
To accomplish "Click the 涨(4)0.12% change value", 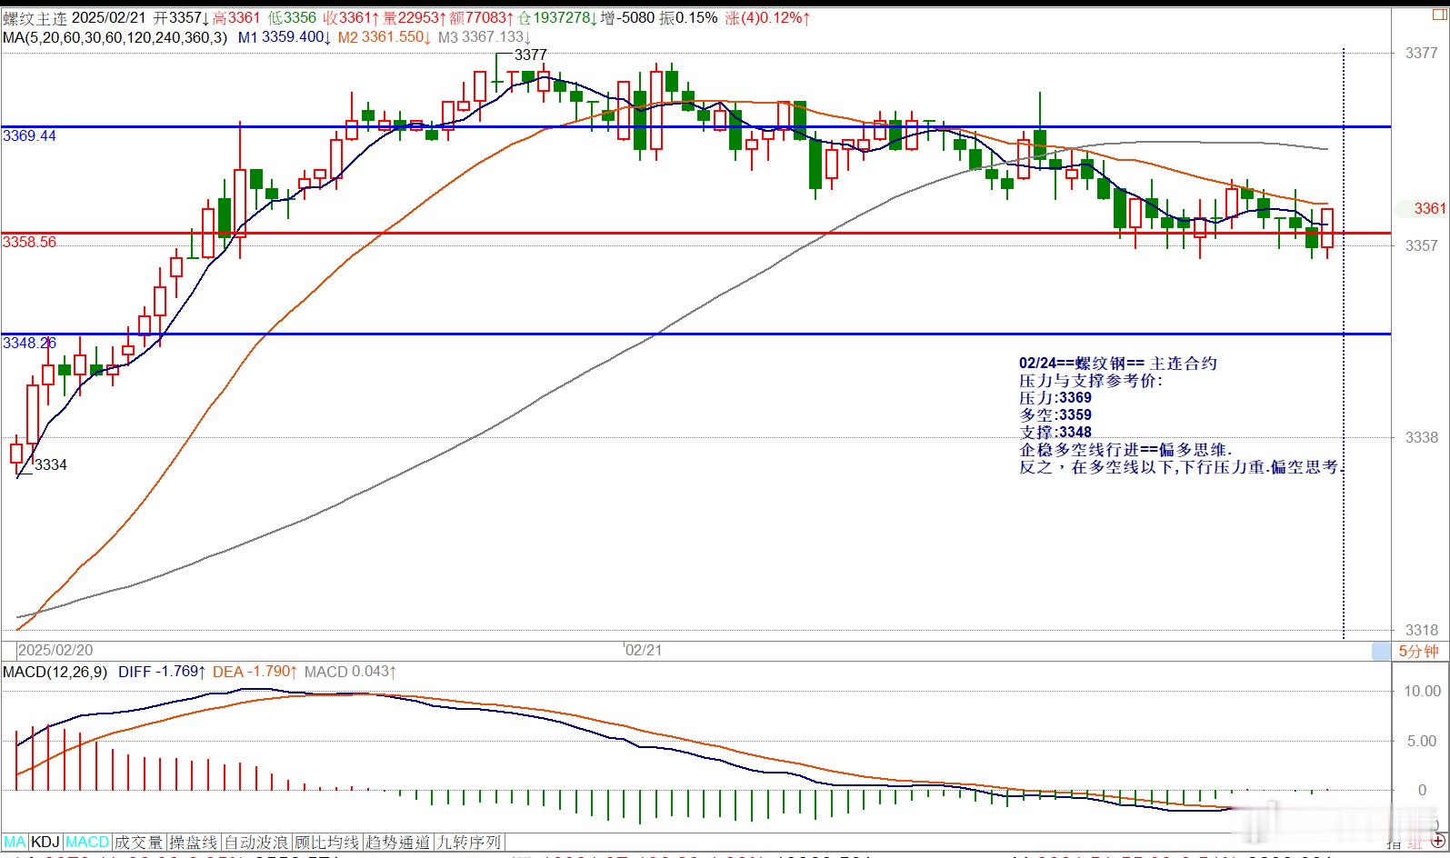I will click(x=769, y=17).
